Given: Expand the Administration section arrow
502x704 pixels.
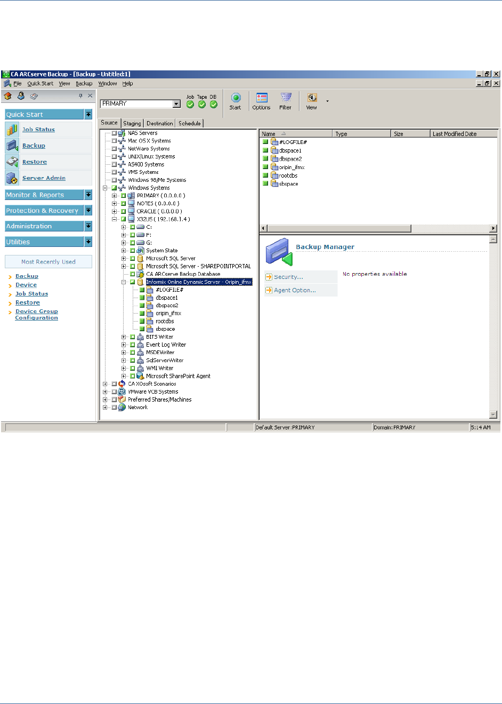Looking at the screenshot, I should (88, 226).
